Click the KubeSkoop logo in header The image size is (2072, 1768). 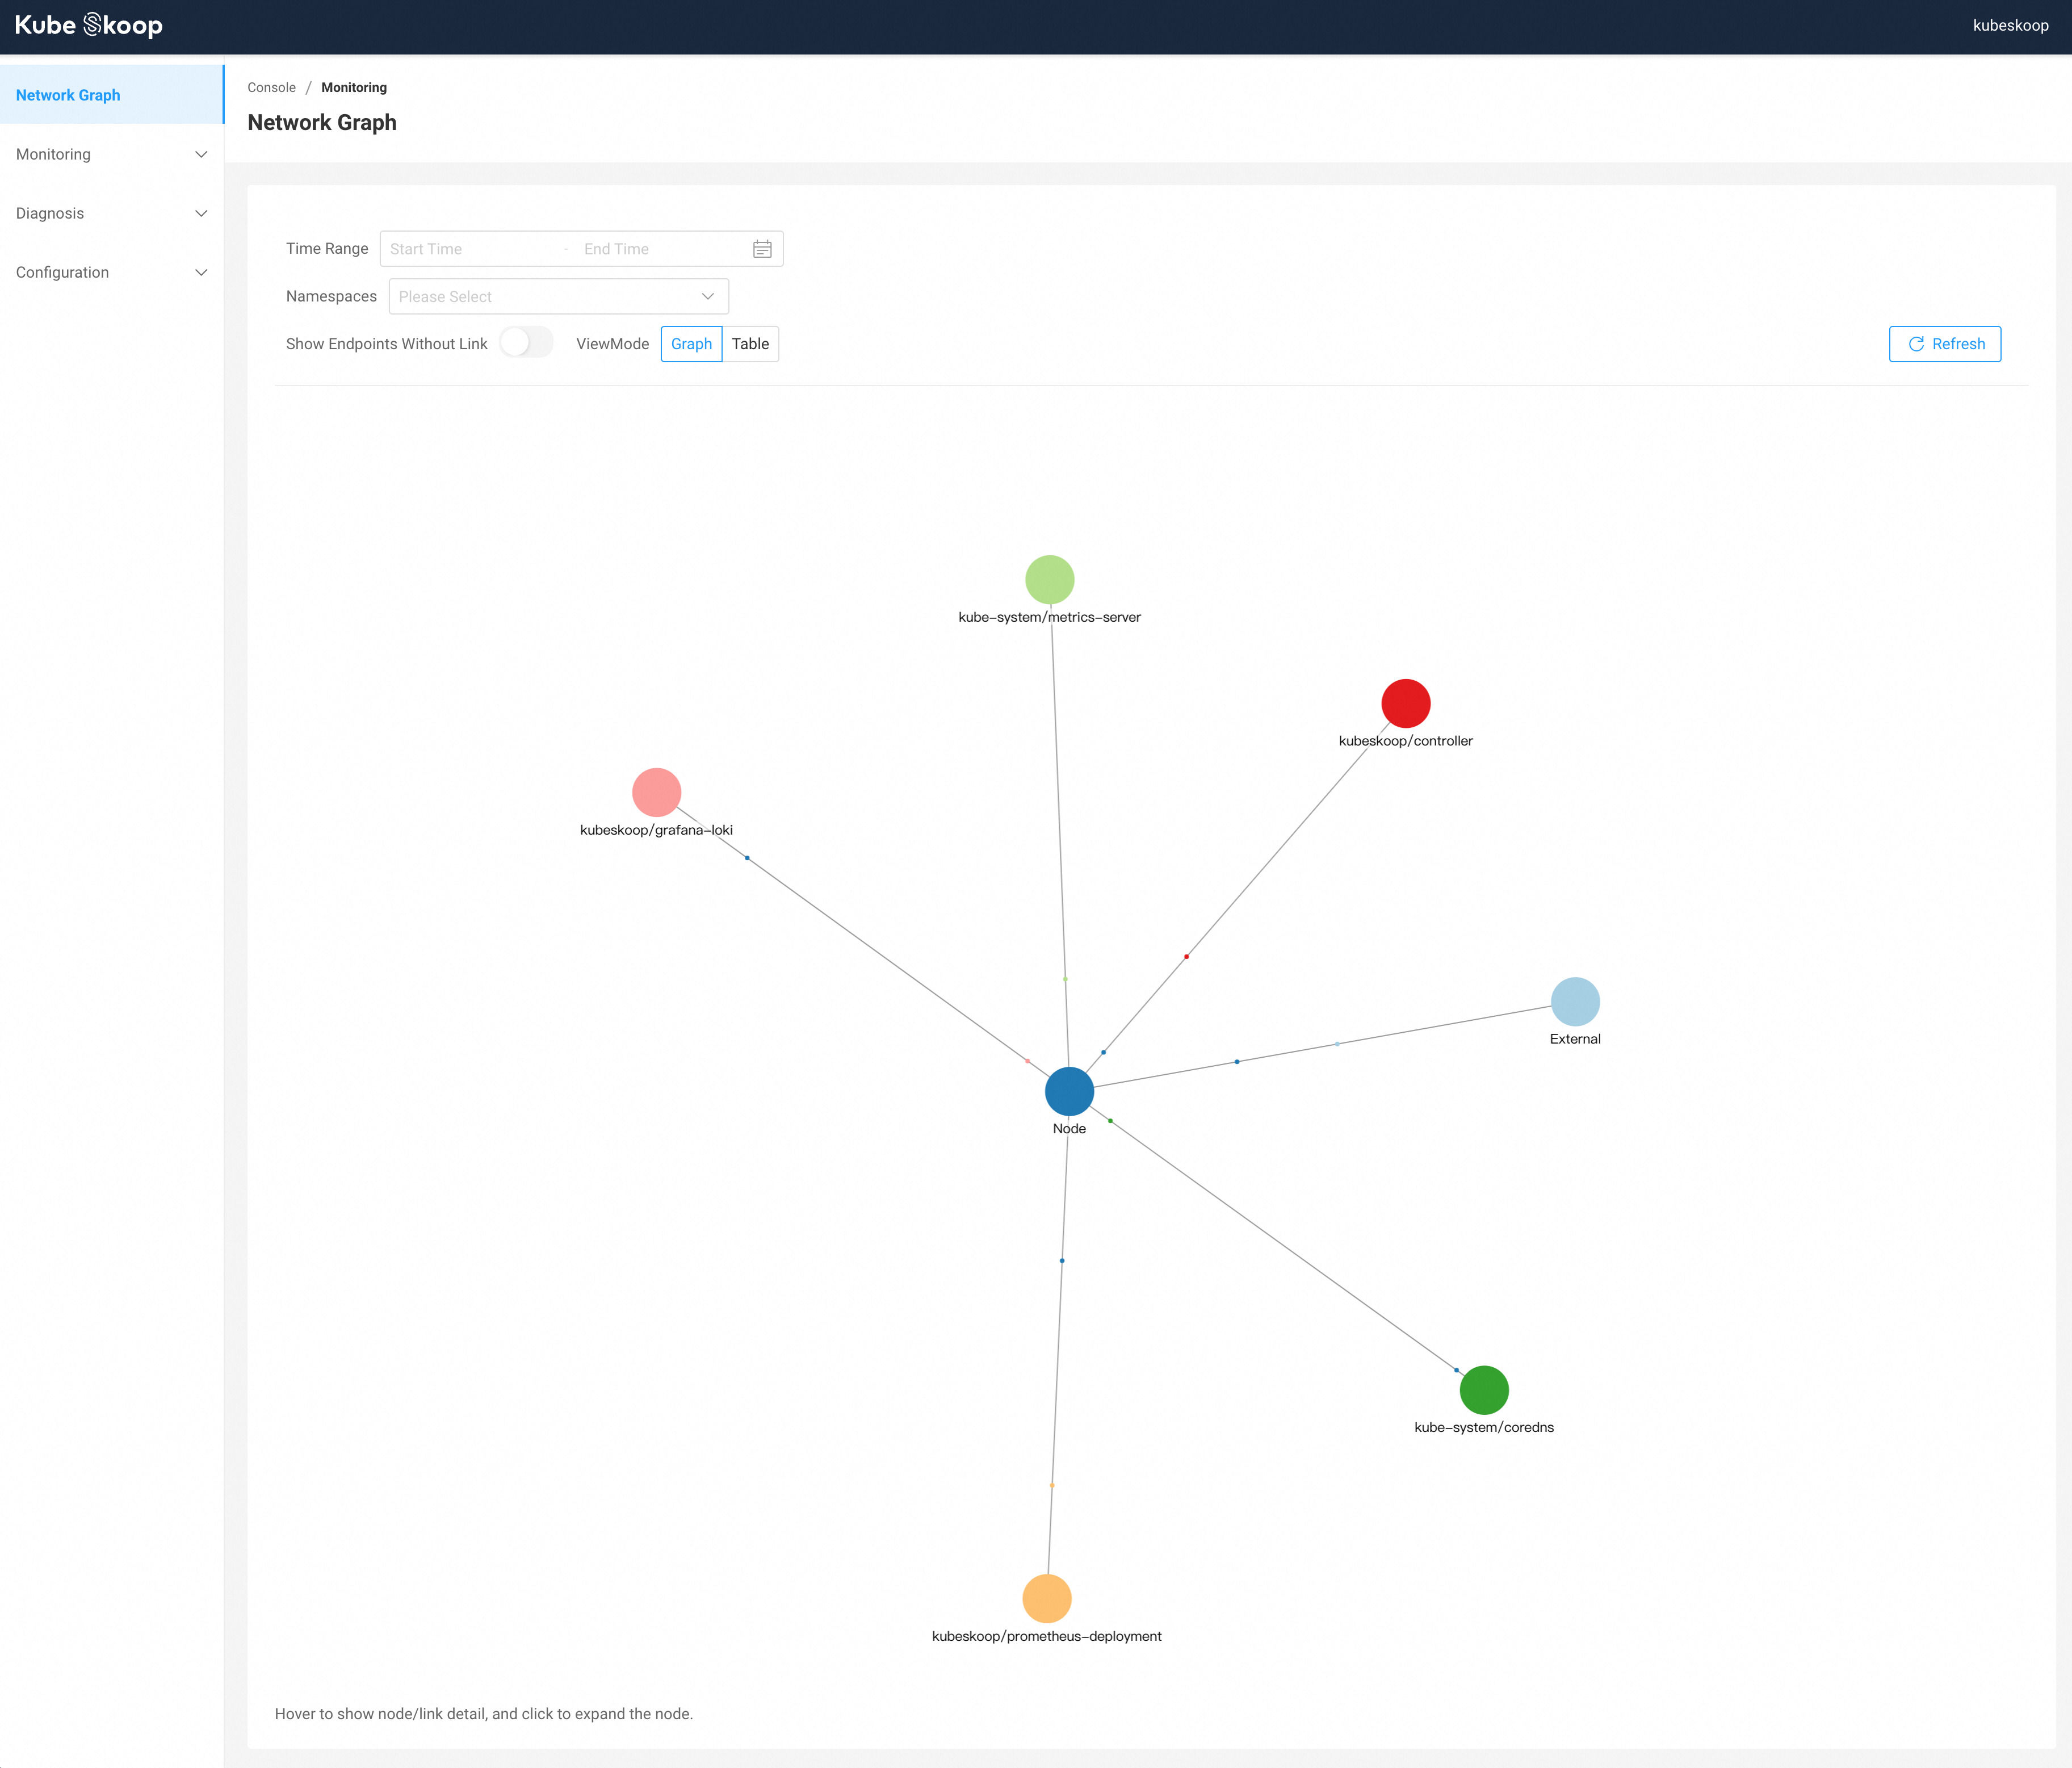[88, 25]
